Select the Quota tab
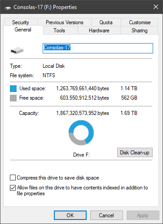Viewport: 163px width, 224px height. click(x=106, y=22)
